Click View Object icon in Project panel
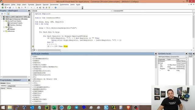This screenshot has width=195, height=110. click(5, 14)
